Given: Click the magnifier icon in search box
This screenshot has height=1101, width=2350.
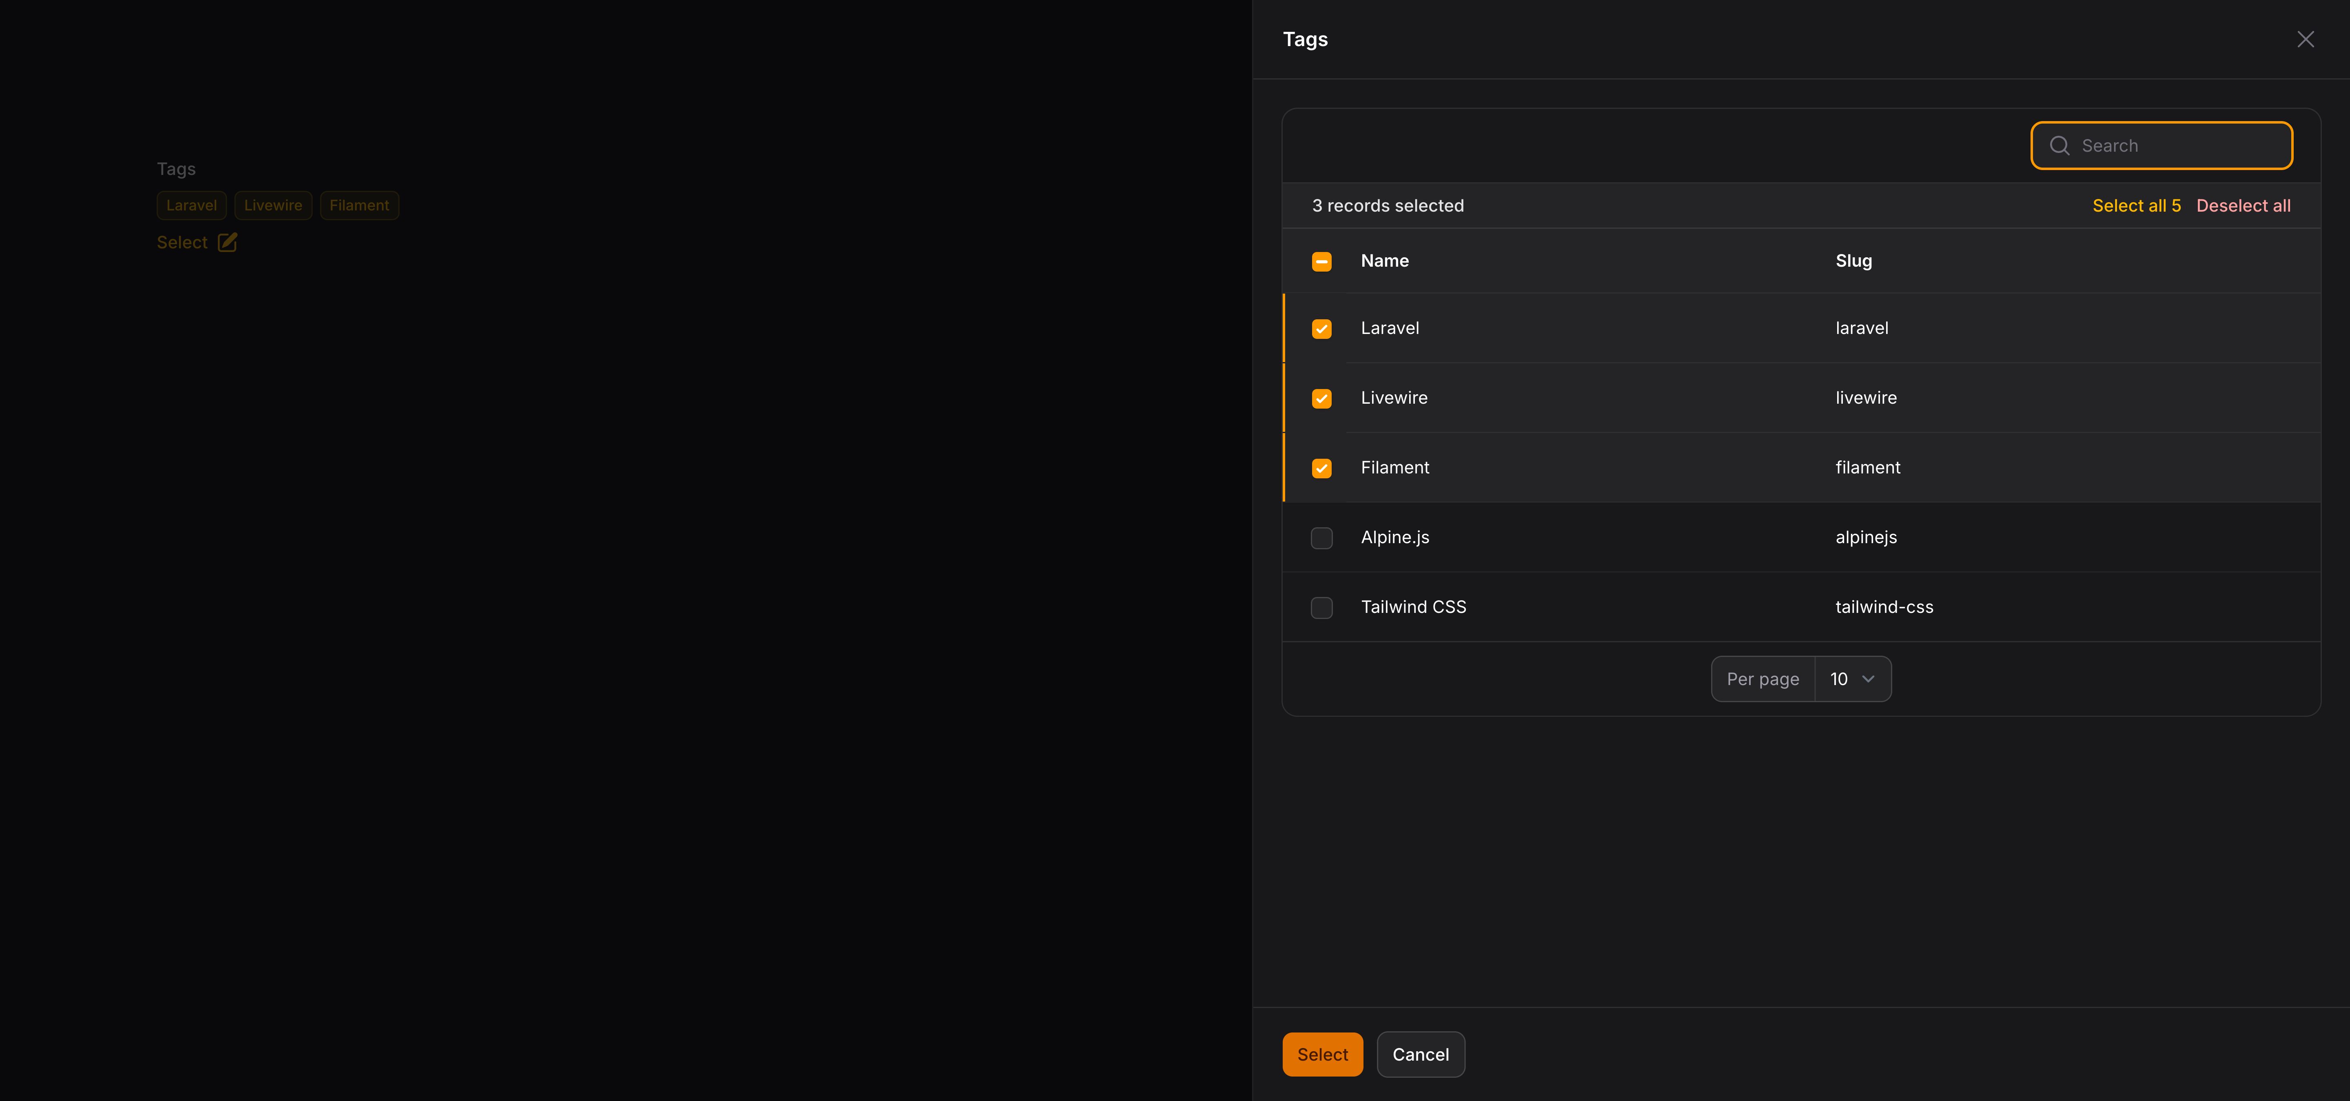Looking at the screenshot, I should pos(2059,146).
